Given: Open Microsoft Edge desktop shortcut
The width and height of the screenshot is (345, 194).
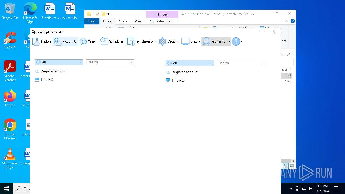Looking at the screenshot, I should (x=30, y=13).
